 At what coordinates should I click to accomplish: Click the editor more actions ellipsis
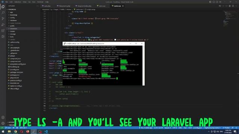[x=236, y=6]
